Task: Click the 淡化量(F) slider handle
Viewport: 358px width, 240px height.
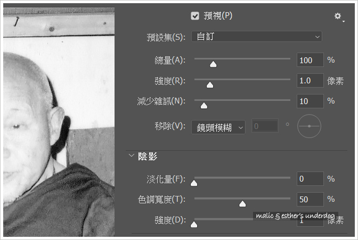Action: click(194, 183)
